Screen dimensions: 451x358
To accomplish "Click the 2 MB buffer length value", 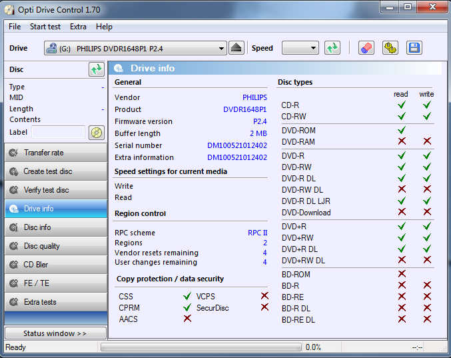I will (x=258, y=133).
